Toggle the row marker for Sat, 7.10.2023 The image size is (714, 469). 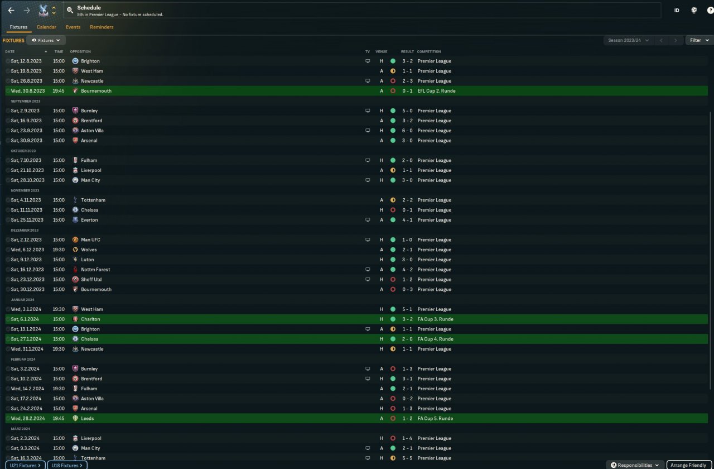point(8,161)
